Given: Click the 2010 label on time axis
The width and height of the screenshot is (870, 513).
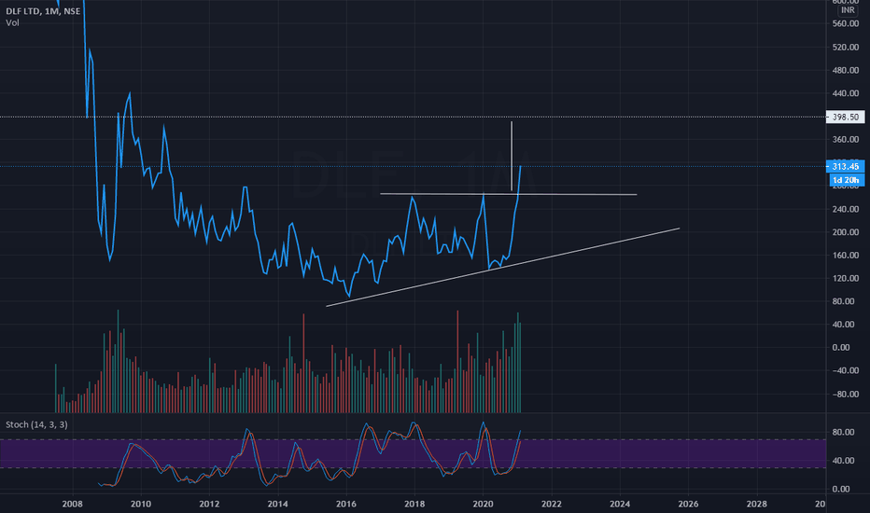Looking at the screenshot, I should (x=140, y=504).
